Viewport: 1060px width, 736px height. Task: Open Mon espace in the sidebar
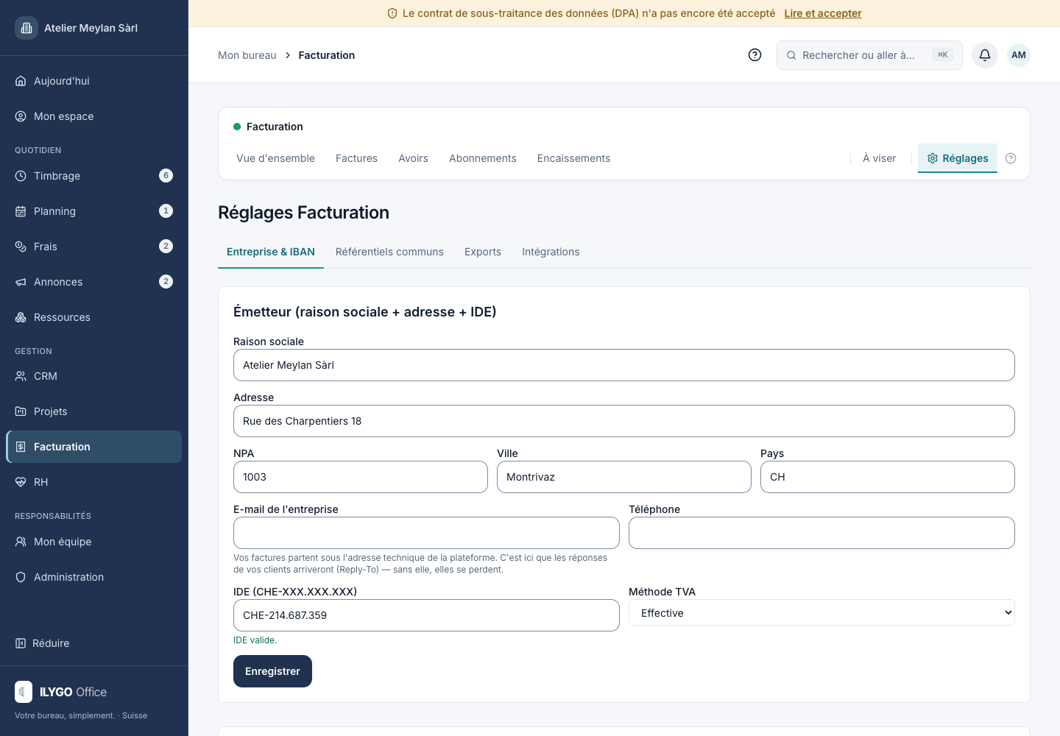click(x=94, y=116)
